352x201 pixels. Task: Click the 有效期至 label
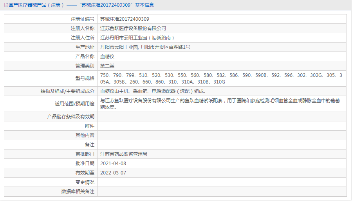click(x=85, y=173)
